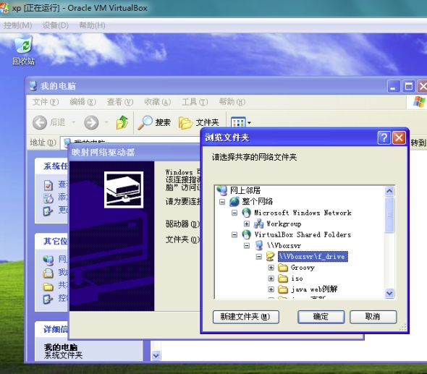Open the 收藏(A) menu in My Computer
Image resolution: width=427 pixels, height=374 pixels.
click(157, 102)
